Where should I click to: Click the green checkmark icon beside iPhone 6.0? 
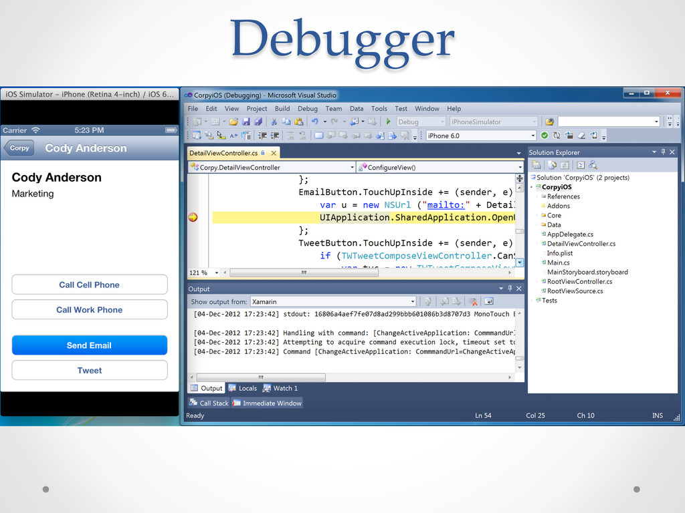[x=545, y=136]
